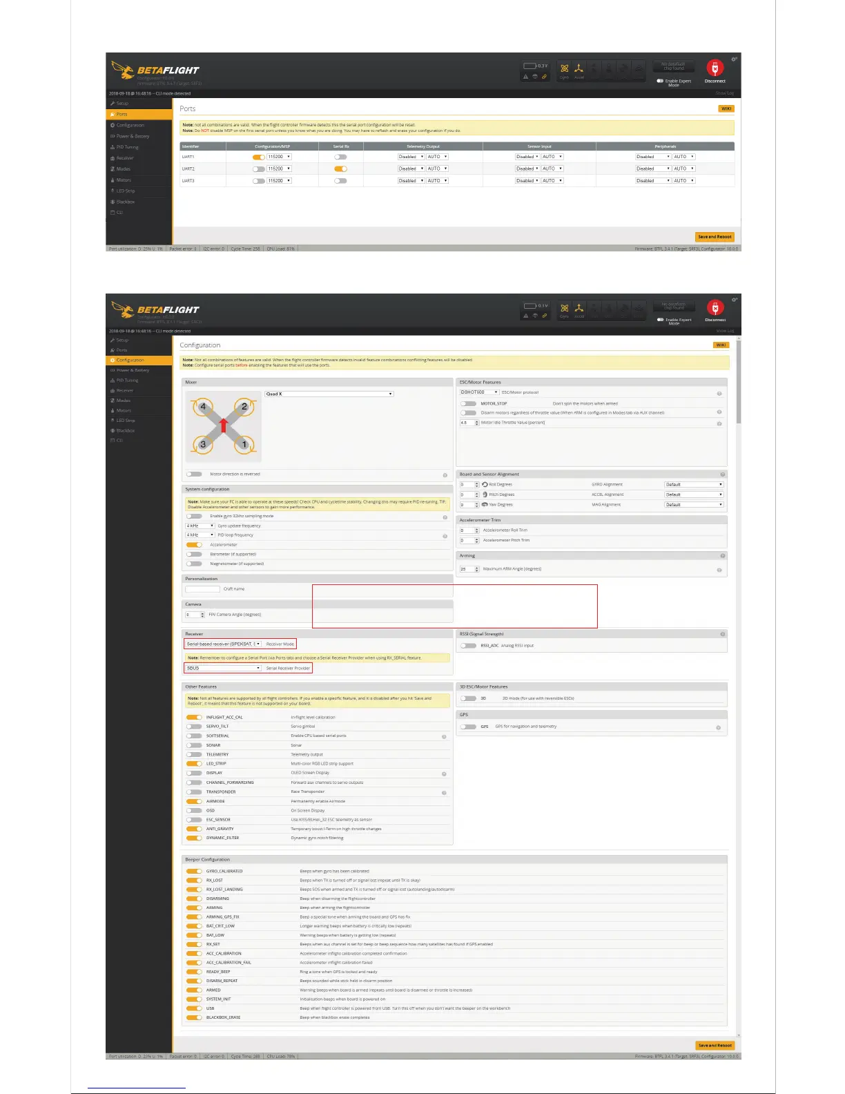The image size is (845, 1094).
Task: Click the help icon in the Arming section header
Action: pyautogui.click(x=723, y=555)
